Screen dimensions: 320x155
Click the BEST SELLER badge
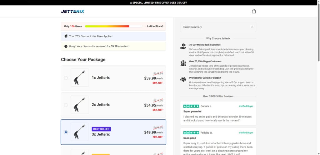point(101,129)
